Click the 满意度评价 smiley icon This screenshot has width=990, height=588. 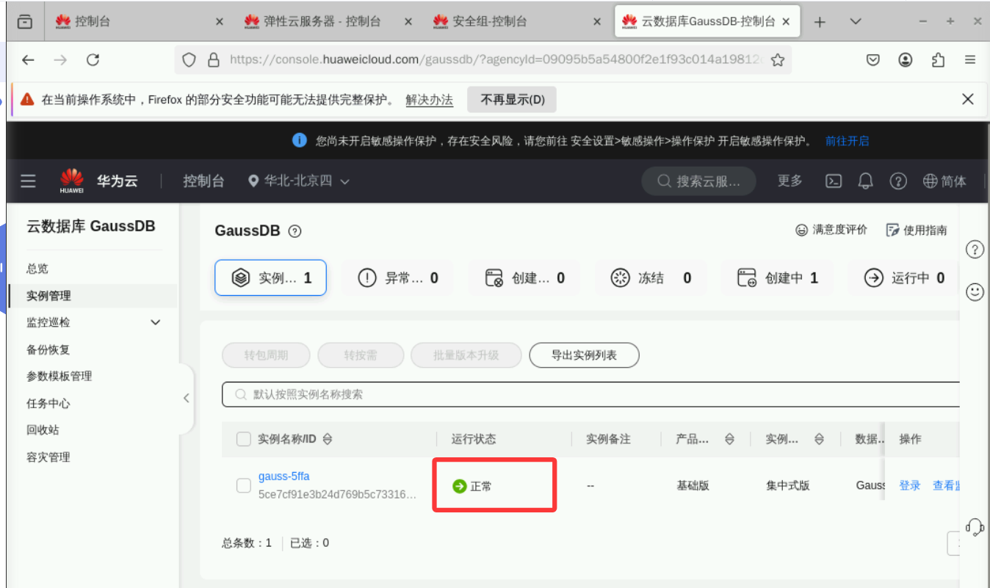pos(801,231)
